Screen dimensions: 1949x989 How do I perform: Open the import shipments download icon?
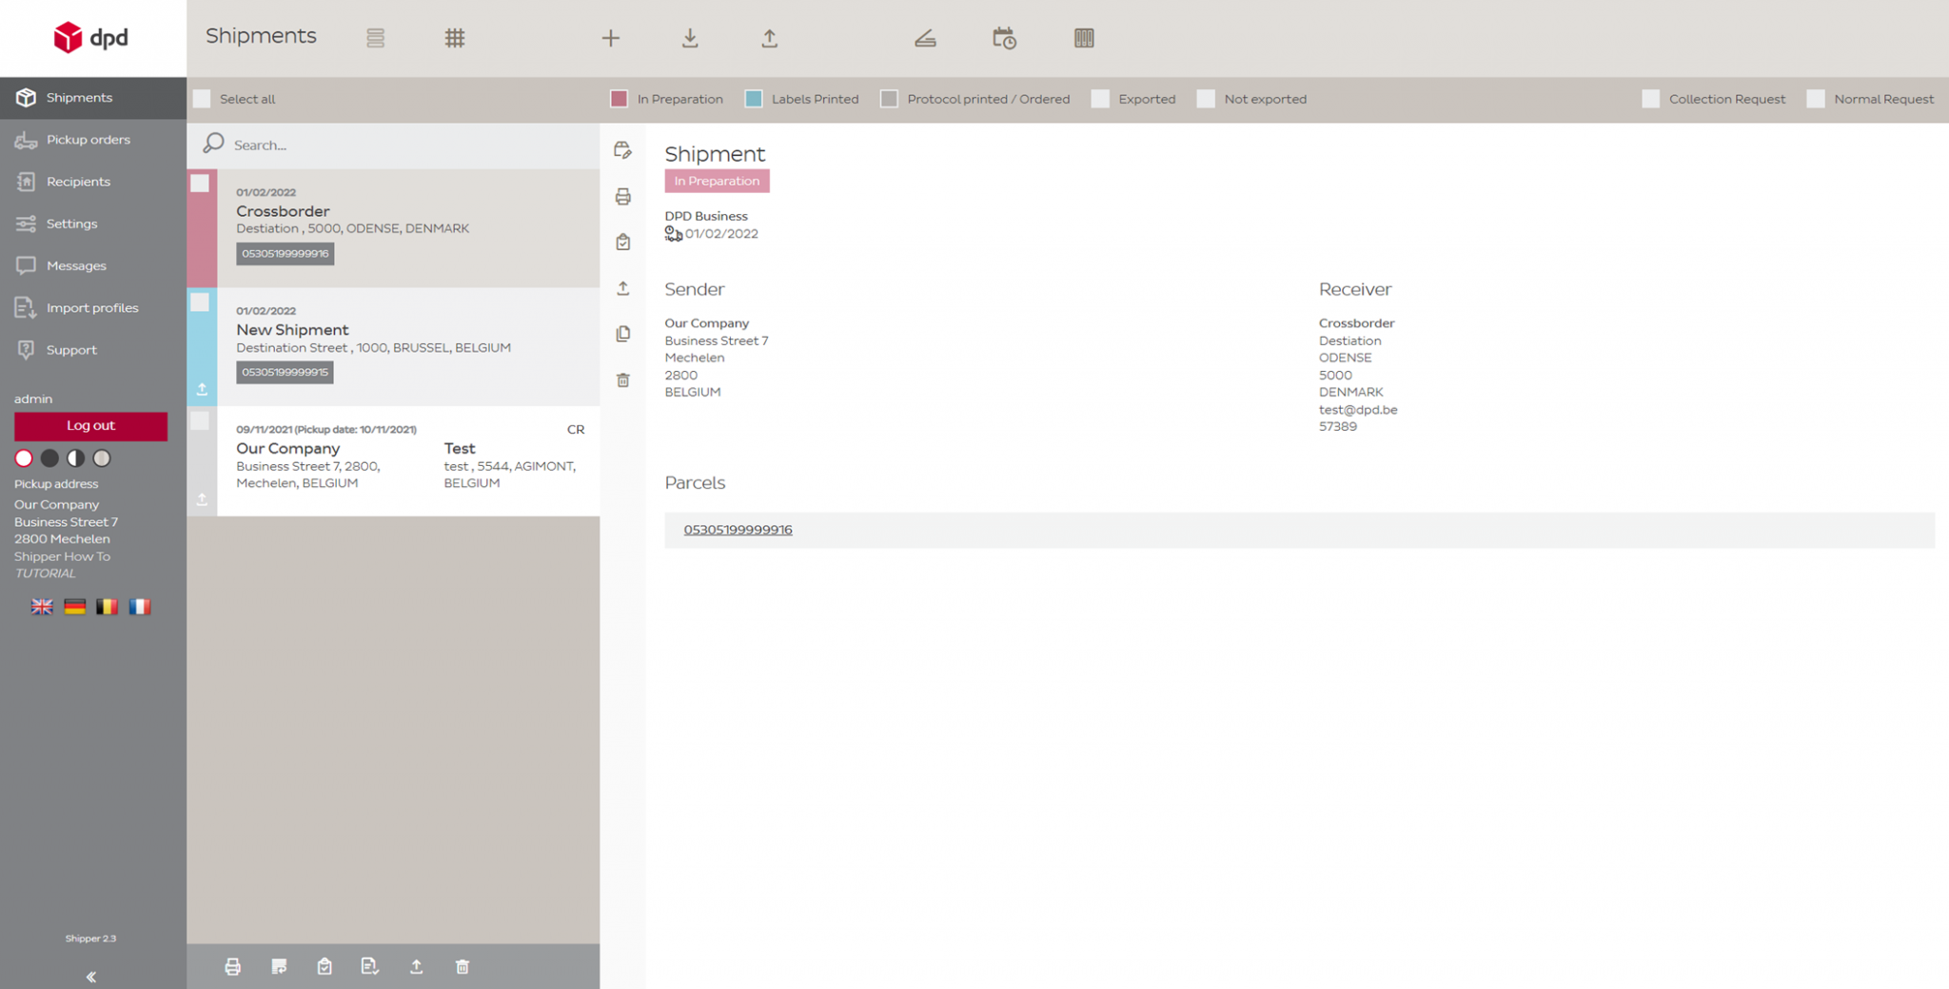[690, 38]
